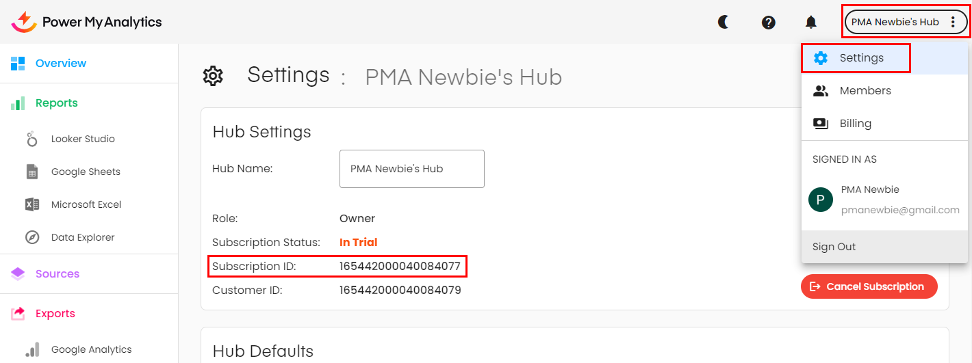Open Microsoft Excel reports
This screenshot has height=363, width=972.
click(x=86, y=204)
